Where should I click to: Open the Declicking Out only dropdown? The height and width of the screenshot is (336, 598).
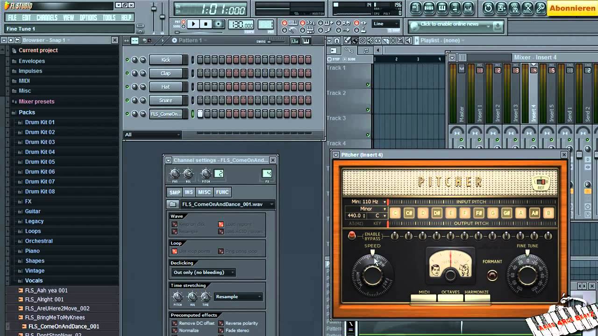point(203,273)
